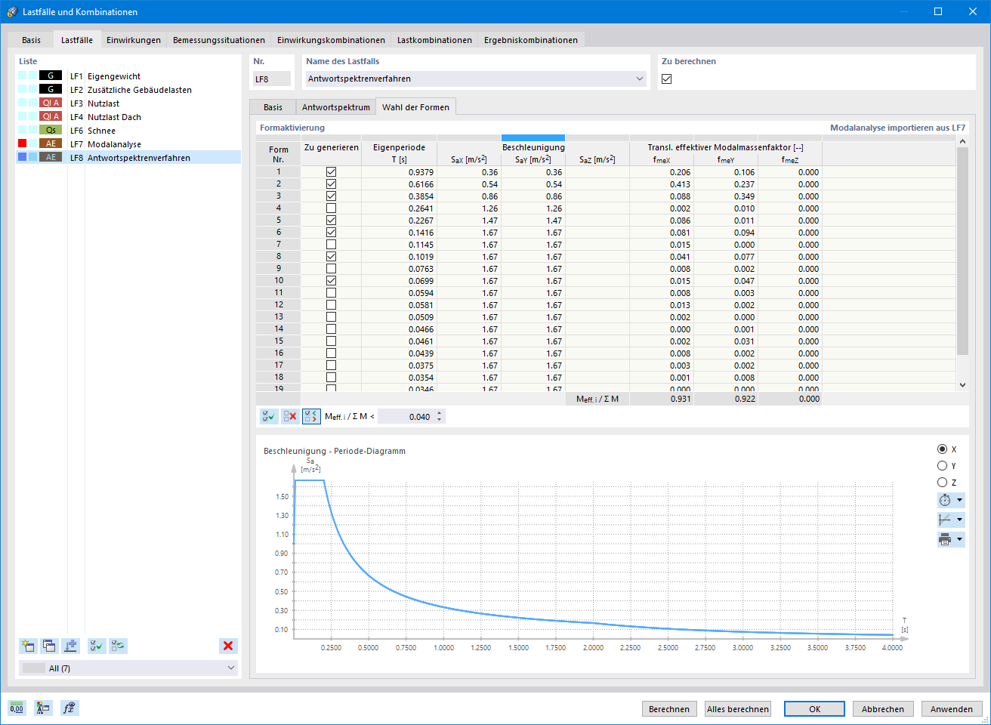Toggle mode filter by mass factor threshold

point(311,416)
